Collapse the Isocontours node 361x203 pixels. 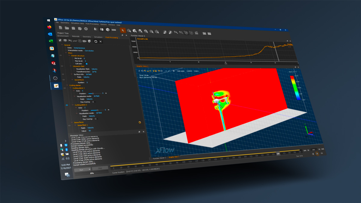72,80
